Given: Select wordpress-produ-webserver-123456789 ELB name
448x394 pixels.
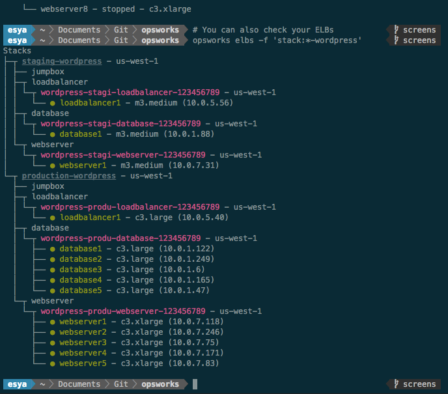Looking at the screenshot, I should pyautogui.click(x=123, y=311).
